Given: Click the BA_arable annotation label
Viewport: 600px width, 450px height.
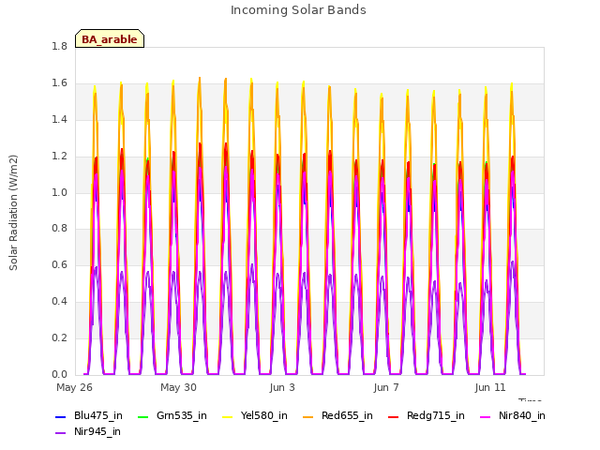Looking at the screenshot, I should click(110, 39).
